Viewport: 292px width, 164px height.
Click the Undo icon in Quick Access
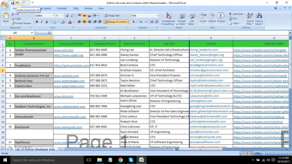click(x=17, y=3)
